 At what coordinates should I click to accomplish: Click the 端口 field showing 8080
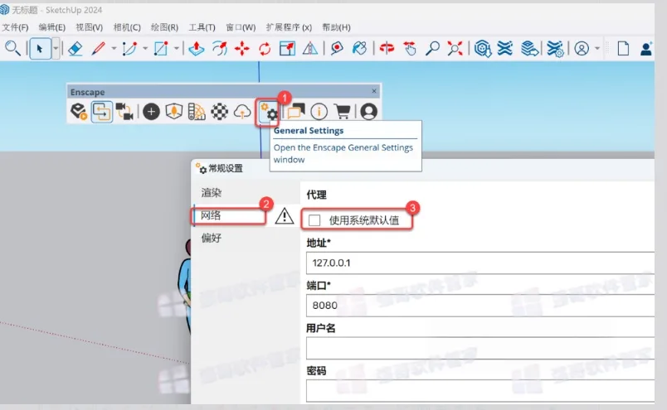click(480, 305)
